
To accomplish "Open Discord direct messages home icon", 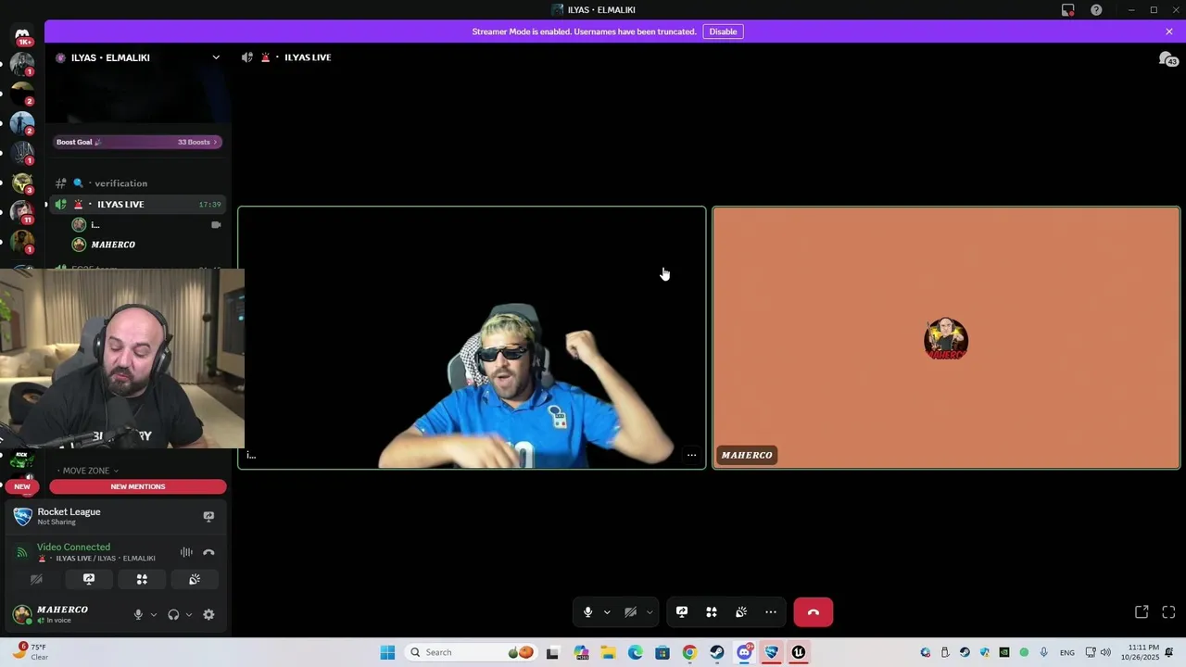I will 22,34.
